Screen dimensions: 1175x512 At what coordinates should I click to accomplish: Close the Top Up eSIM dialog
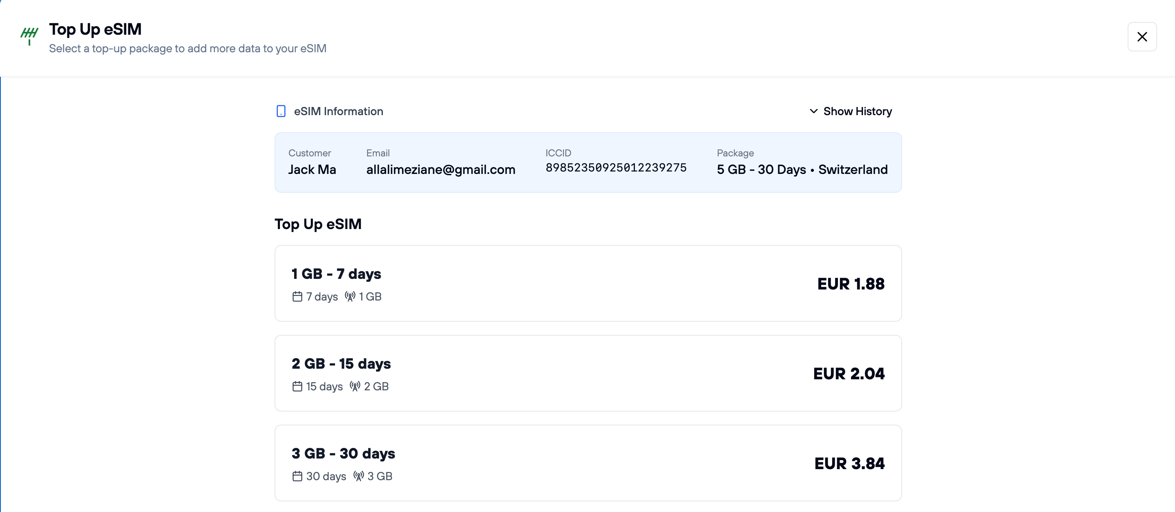tap(1141, 37)
